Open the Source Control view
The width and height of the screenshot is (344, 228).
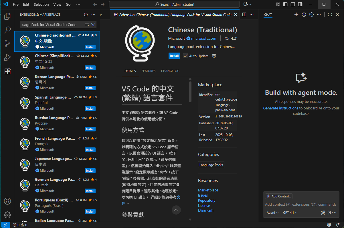pyautogui.click(x=7, y=44)
